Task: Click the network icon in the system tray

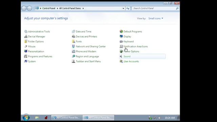Action: tap(155, 118)
